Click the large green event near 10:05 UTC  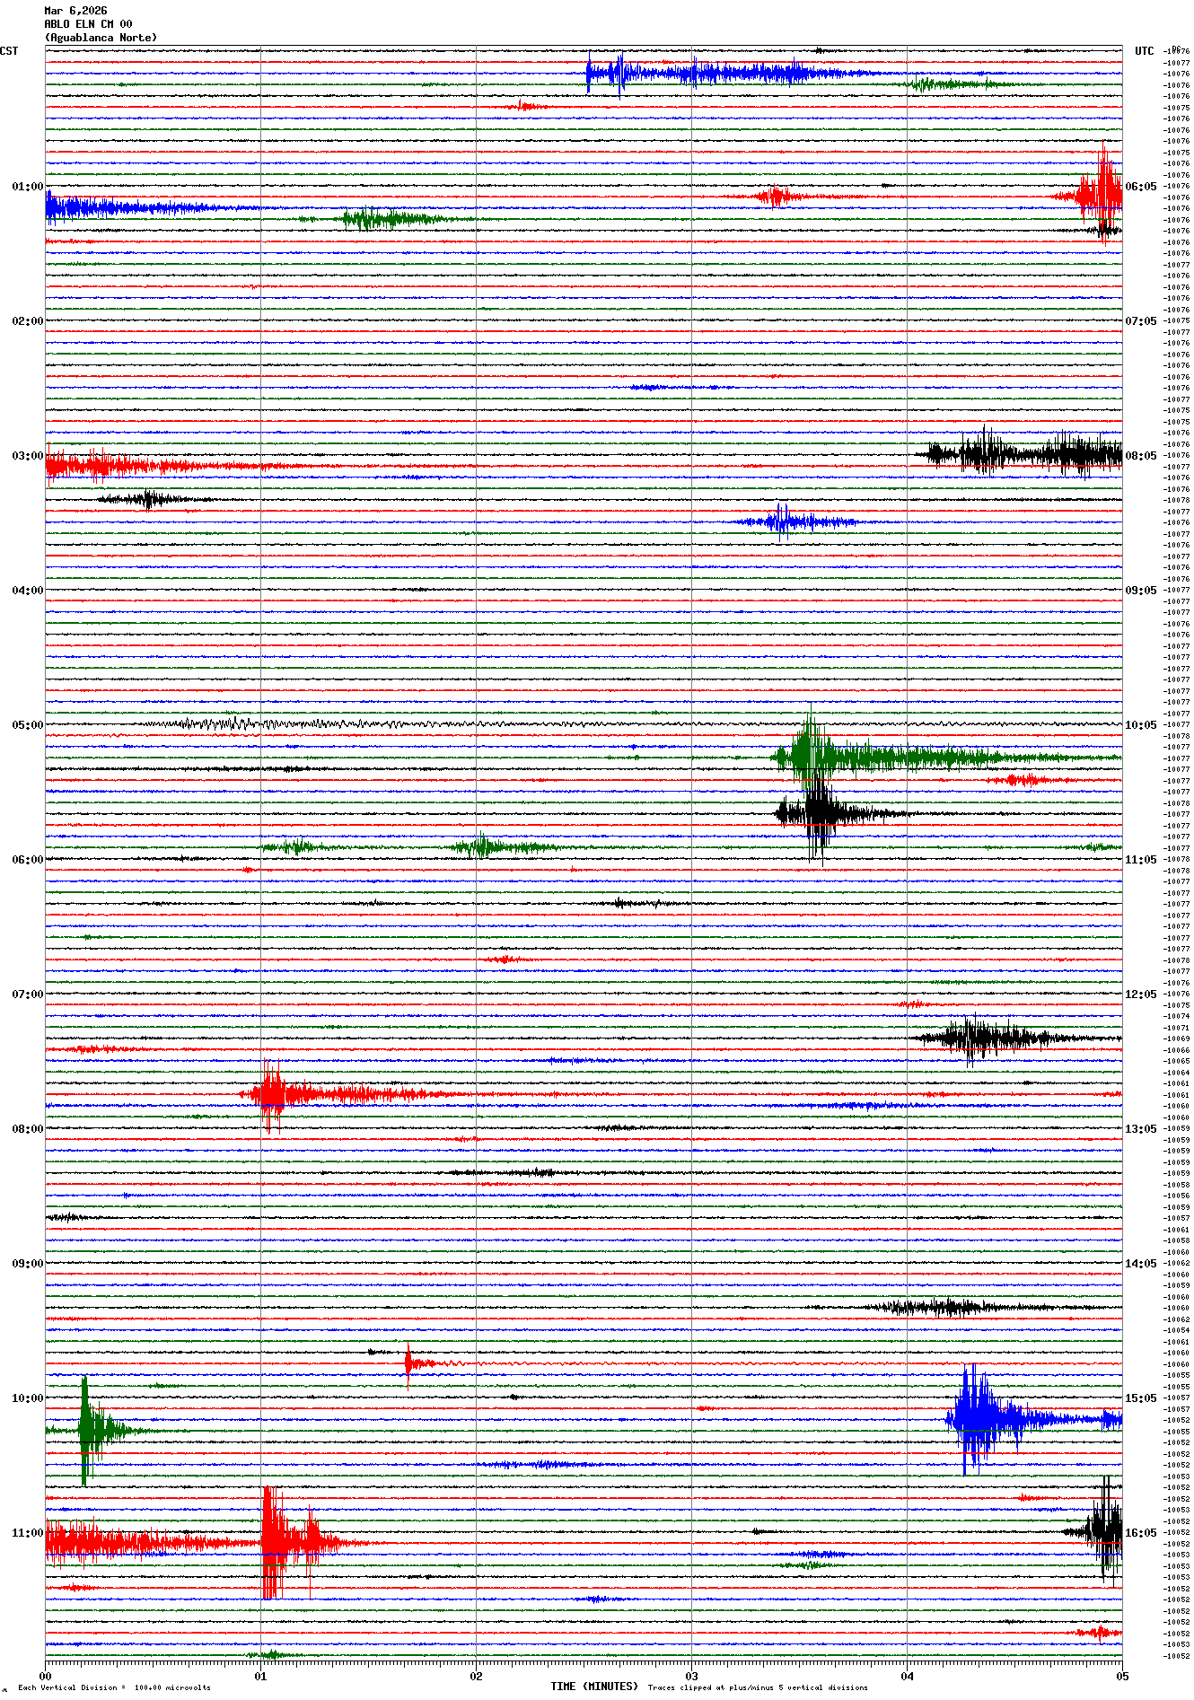[x=811, y=757]
